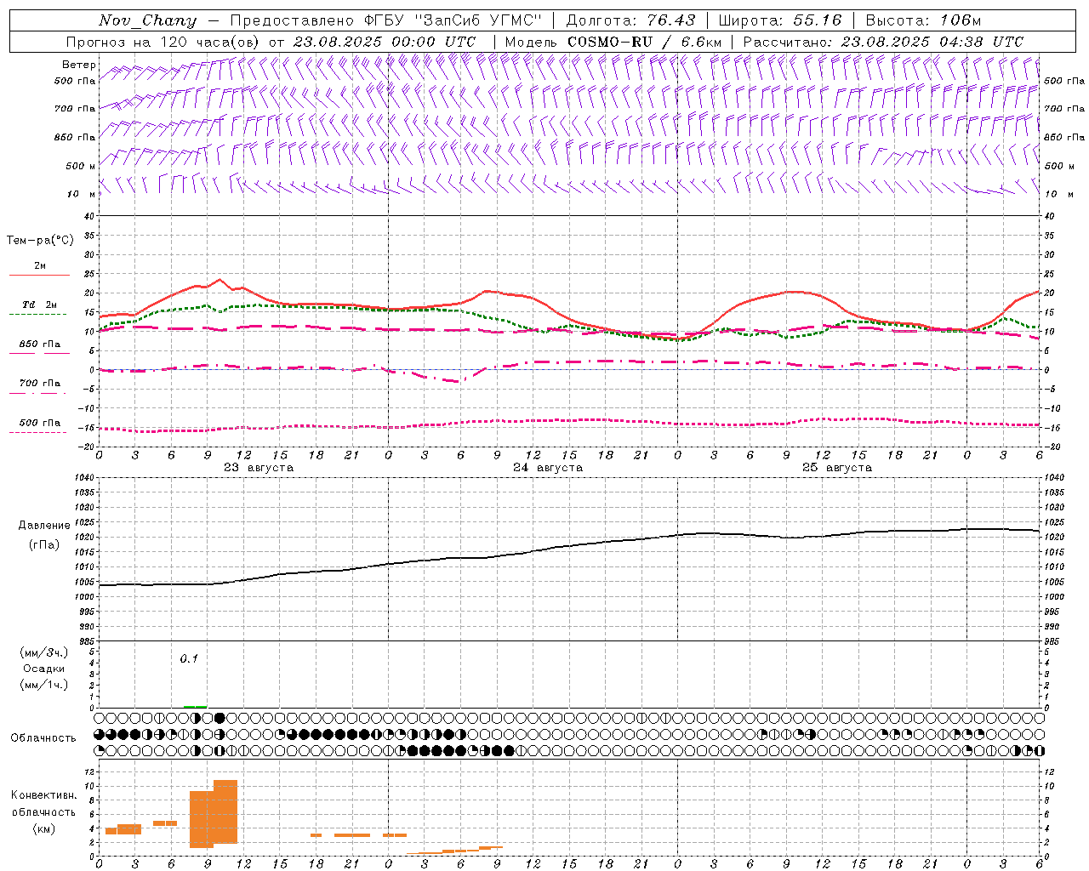This screenshot has height=871, width=1089.
Task: Click the Облачность cloudiness row label
Action: point(43,737)
